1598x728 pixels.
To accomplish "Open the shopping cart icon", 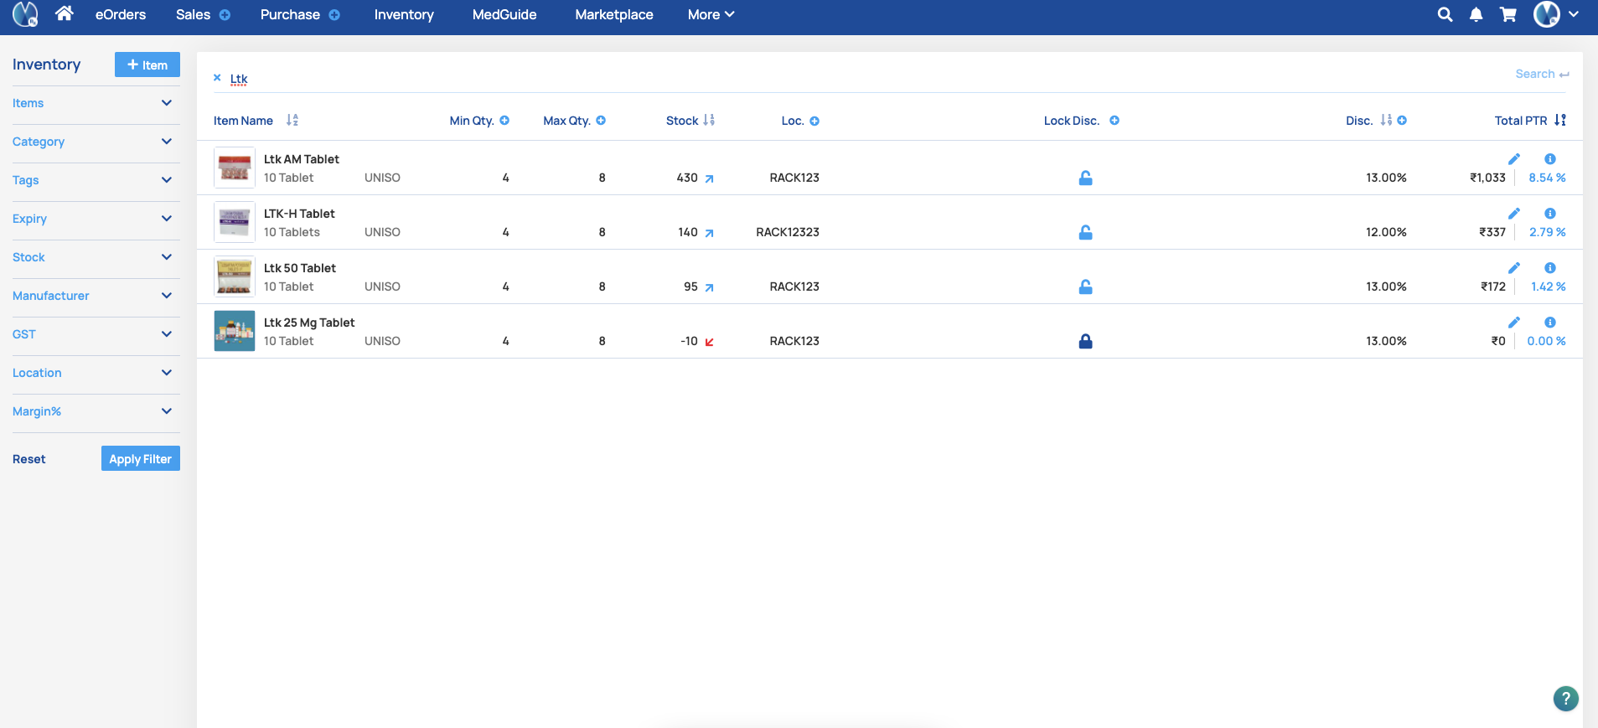I will click(x=1507, y=14).
